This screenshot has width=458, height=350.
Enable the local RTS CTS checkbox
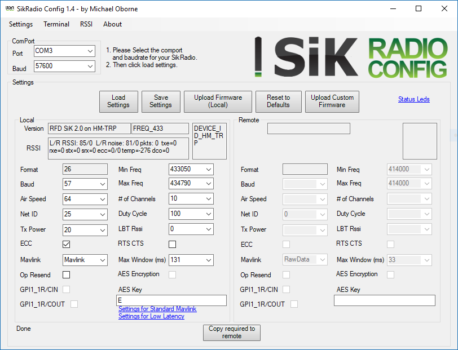172,244
